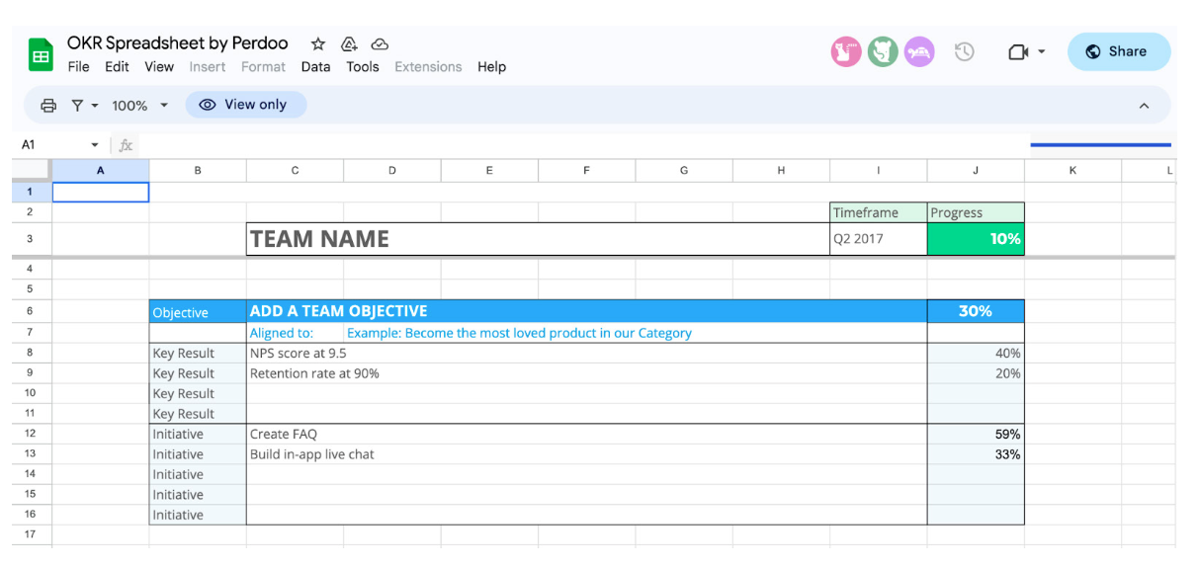The width and height of the screenshot is (1200, 566).
Task: Open the Data menu
Action: (x=315, y=67)
